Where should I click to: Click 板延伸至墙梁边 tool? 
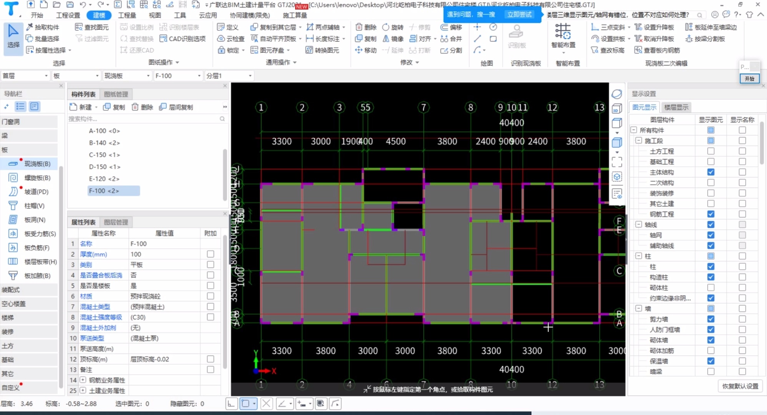[x=711, y=27]
